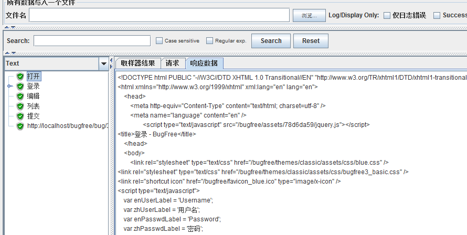Switch to 取样器结果 tab
467x235 pixels.
[x=138, y=63]
